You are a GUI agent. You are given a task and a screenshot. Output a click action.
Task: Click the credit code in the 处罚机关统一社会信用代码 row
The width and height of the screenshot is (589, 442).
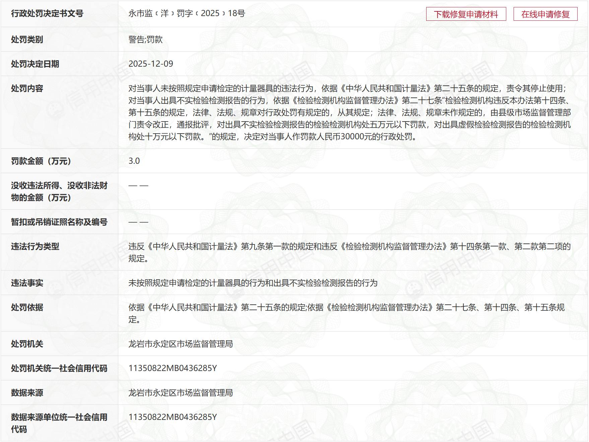click(173, 368)
